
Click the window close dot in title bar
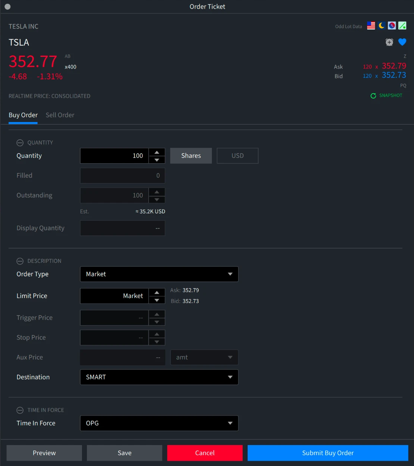coord(7,7)
